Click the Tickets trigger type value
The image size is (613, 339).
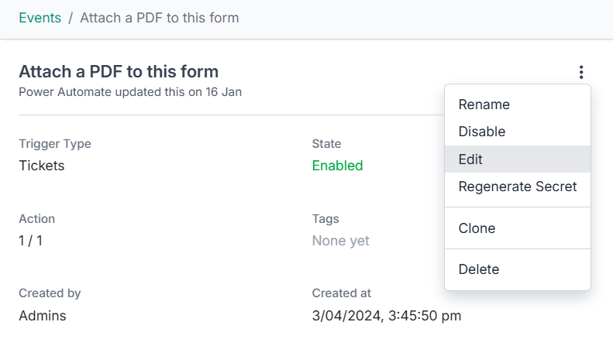tap(41, 165)
